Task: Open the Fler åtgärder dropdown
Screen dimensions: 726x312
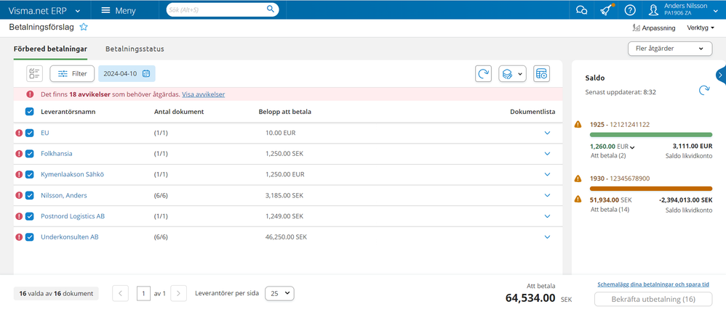Action: click(x=670, y=49)
